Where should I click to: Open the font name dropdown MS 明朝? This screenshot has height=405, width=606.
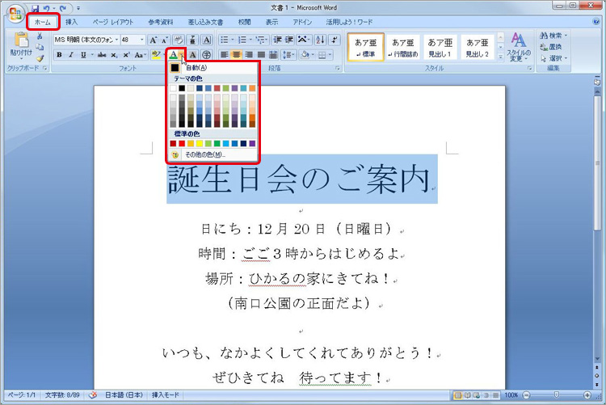coord(116,40)
